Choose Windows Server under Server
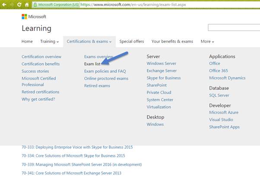Viewport: 260px width, 176px height. pos(161,64)
